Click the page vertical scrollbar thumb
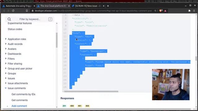Viewport: 198px width, 111px height. pyautogui.click(x=196, y=58)
